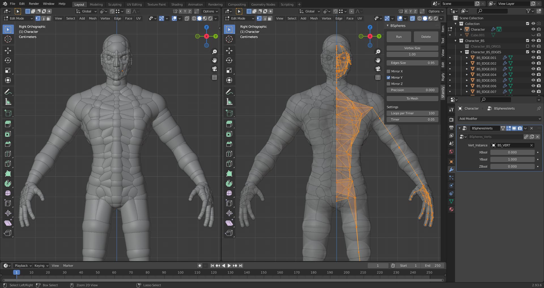Open the Global transform orientation dropdown
Viewport: 544px width, 288px height.
[86, 11]
